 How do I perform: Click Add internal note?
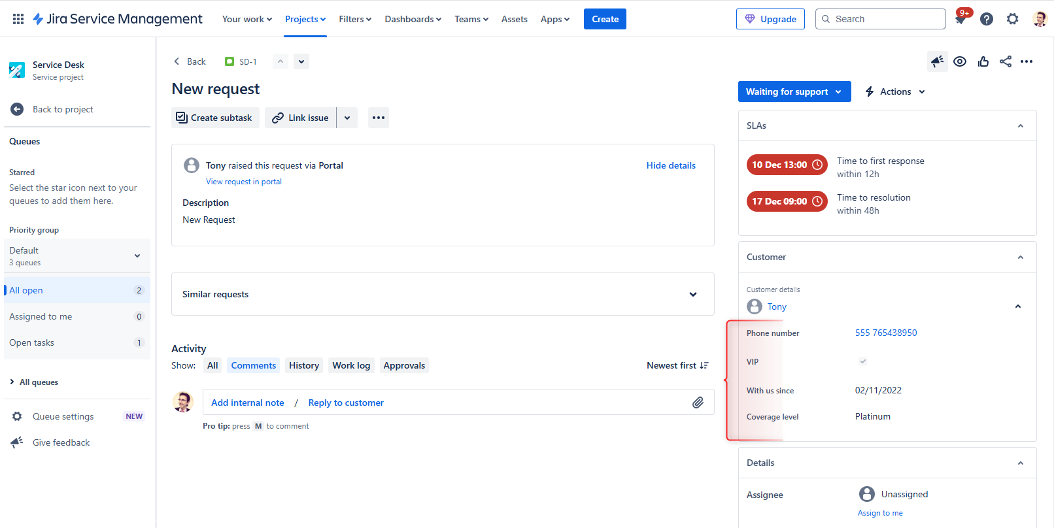pos(248,403)
